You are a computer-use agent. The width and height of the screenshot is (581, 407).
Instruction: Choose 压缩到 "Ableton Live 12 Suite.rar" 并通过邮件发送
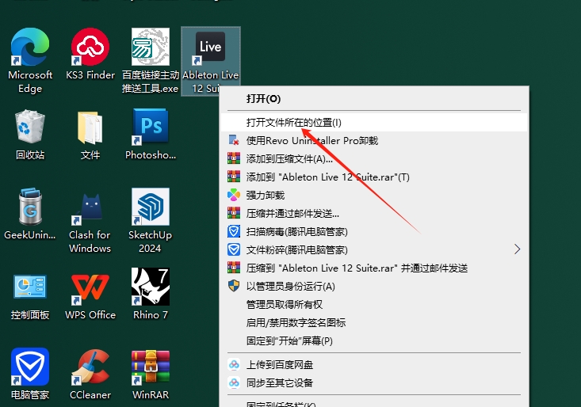(x=374, y=268)
